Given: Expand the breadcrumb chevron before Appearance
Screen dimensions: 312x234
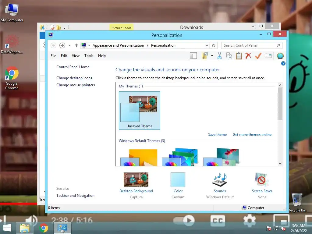Looking at the screenshot, I should coord(89,46).
